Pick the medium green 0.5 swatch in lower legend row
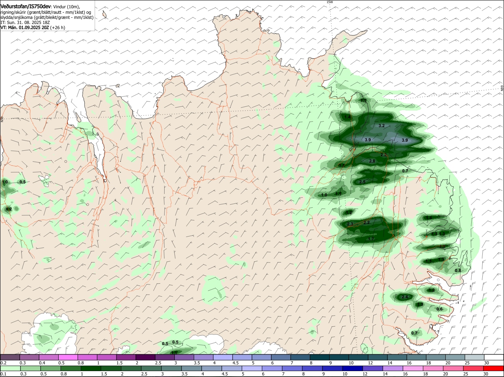The height and width of the screenshot is (377, 504). pos(50,368)
